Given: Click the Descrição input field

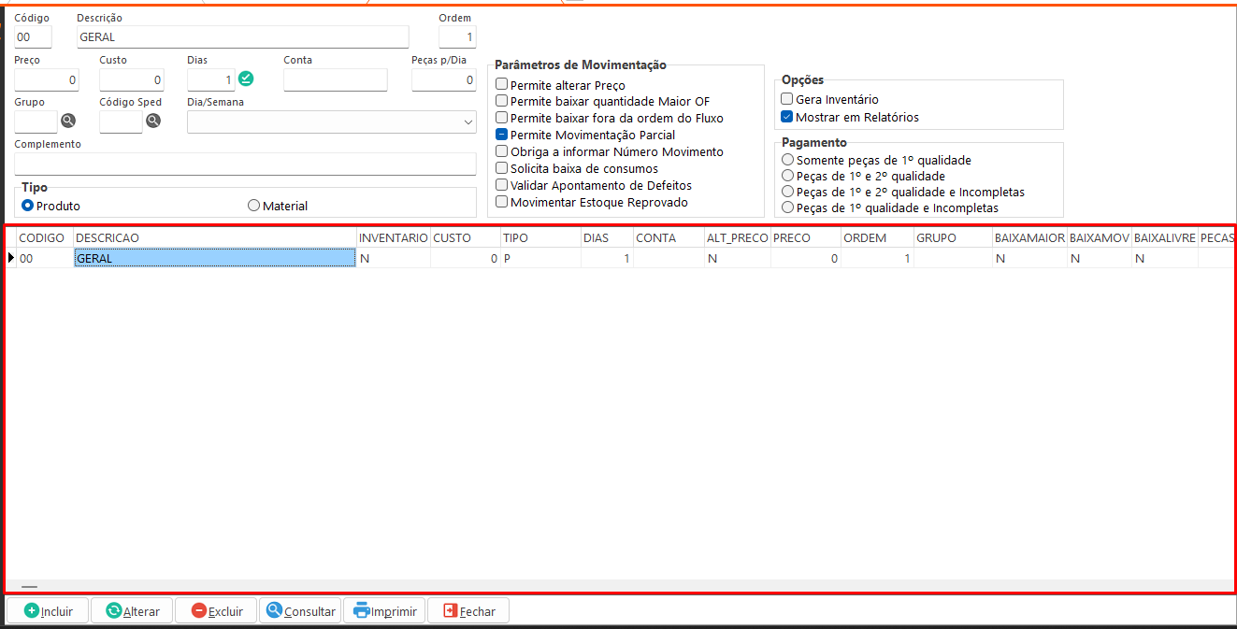Looking at the screenshot, I should (x=243, y=37).
